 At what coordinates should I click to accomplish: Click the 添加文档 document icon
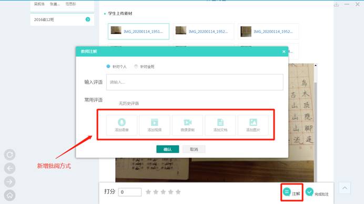point(220,122)
